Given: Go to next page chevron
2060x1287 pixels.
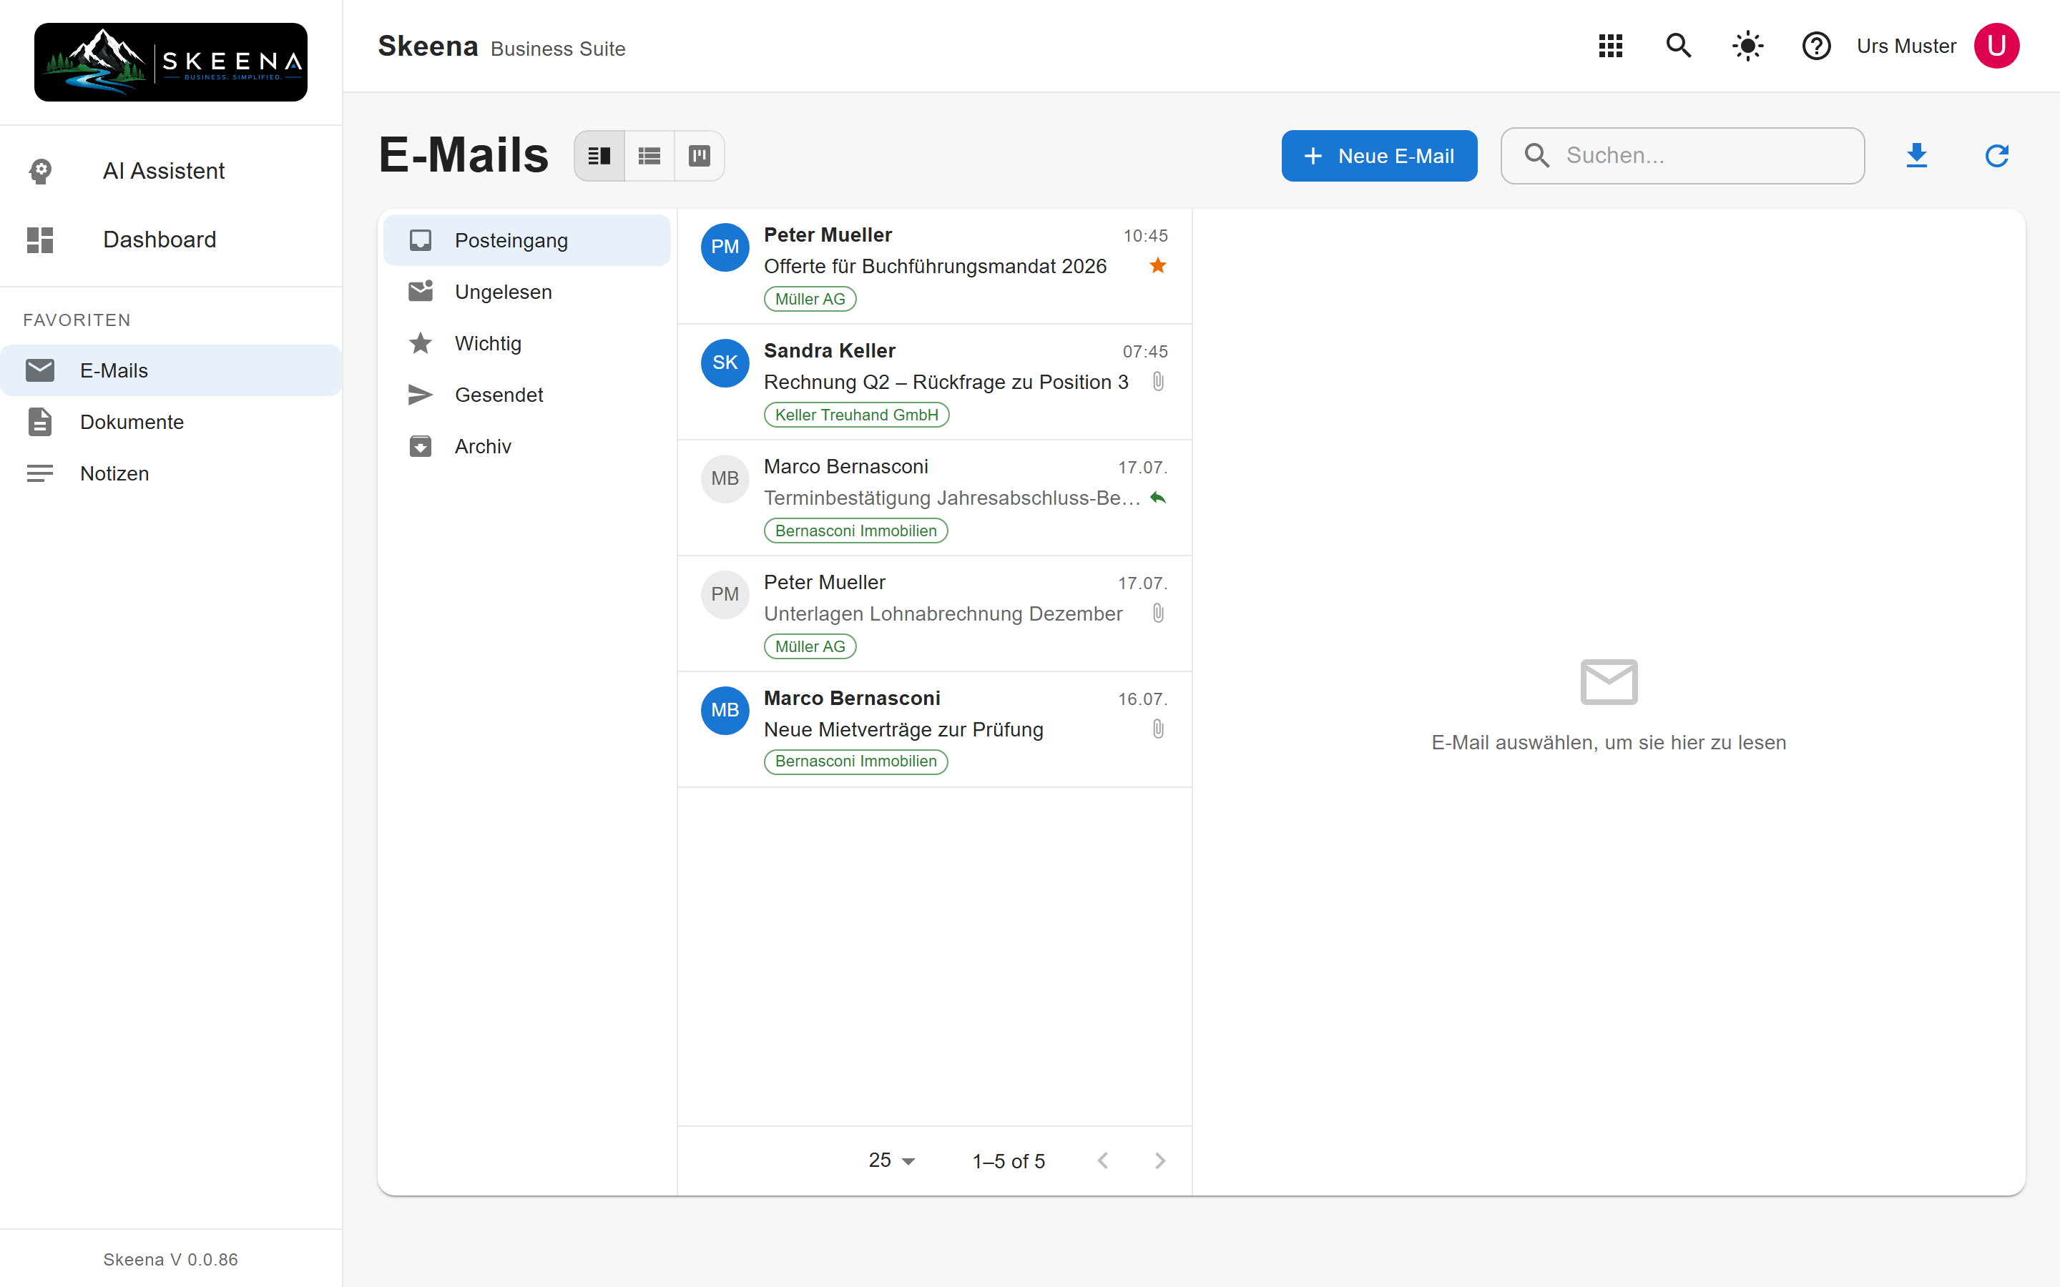Looking at the screenshot, I should click(x=1159, y=1160).
